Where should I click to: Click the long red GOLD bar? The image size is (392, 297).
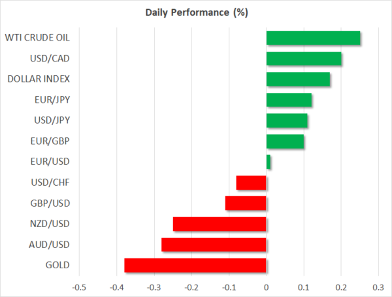click(x=195, y=266)
